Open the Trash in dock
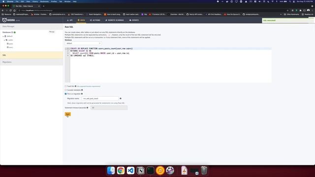Image resolution: width=315 pixels, height=177 pixels. 204,171
